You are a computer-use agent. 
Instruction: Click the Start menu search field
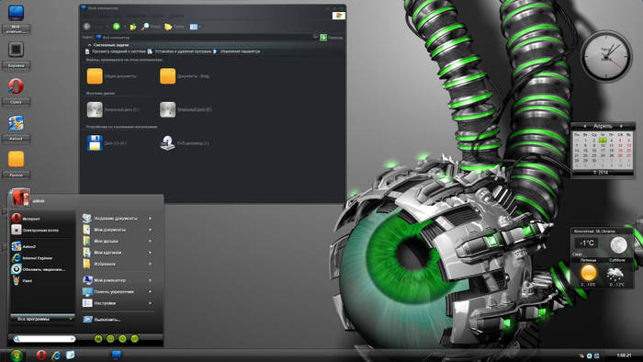(44, 339)
